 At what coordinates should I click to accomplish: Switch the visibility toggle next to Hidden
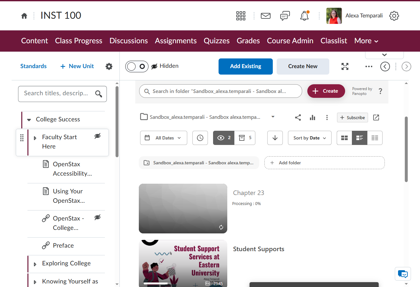(137, 67)
